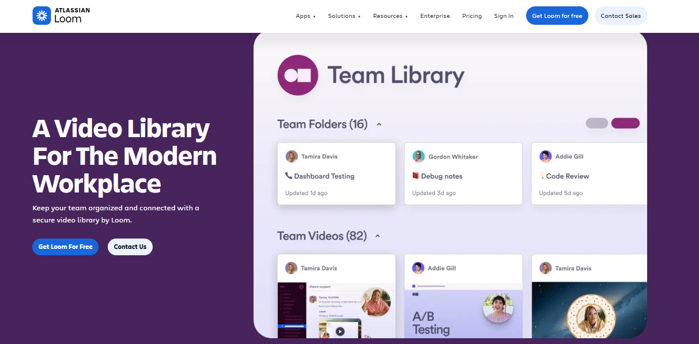Collapse the Team Videos (82) section chevron
This screenshot has width=699, height=344.
pyautogui.click(x=378, y=236)
